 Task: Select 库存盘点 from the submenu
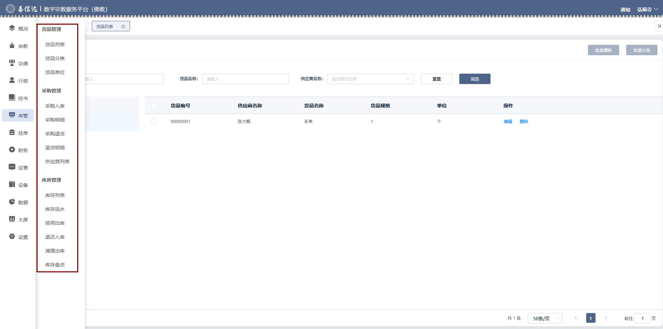tap(55, 265)
